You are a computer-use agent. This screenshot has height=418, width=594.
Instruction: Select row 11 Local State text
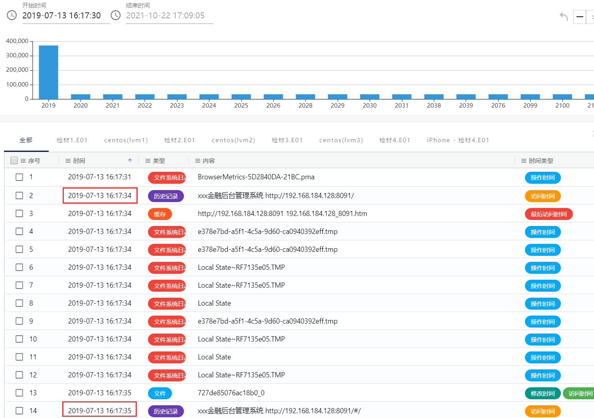click(214, 357)
